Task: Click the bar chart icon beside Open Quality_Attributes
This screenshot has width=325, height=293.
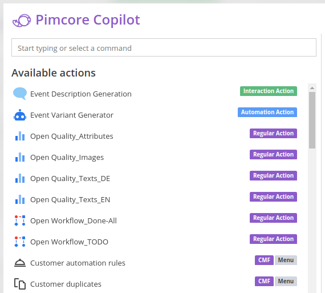Action: click(x=20, y=136)
